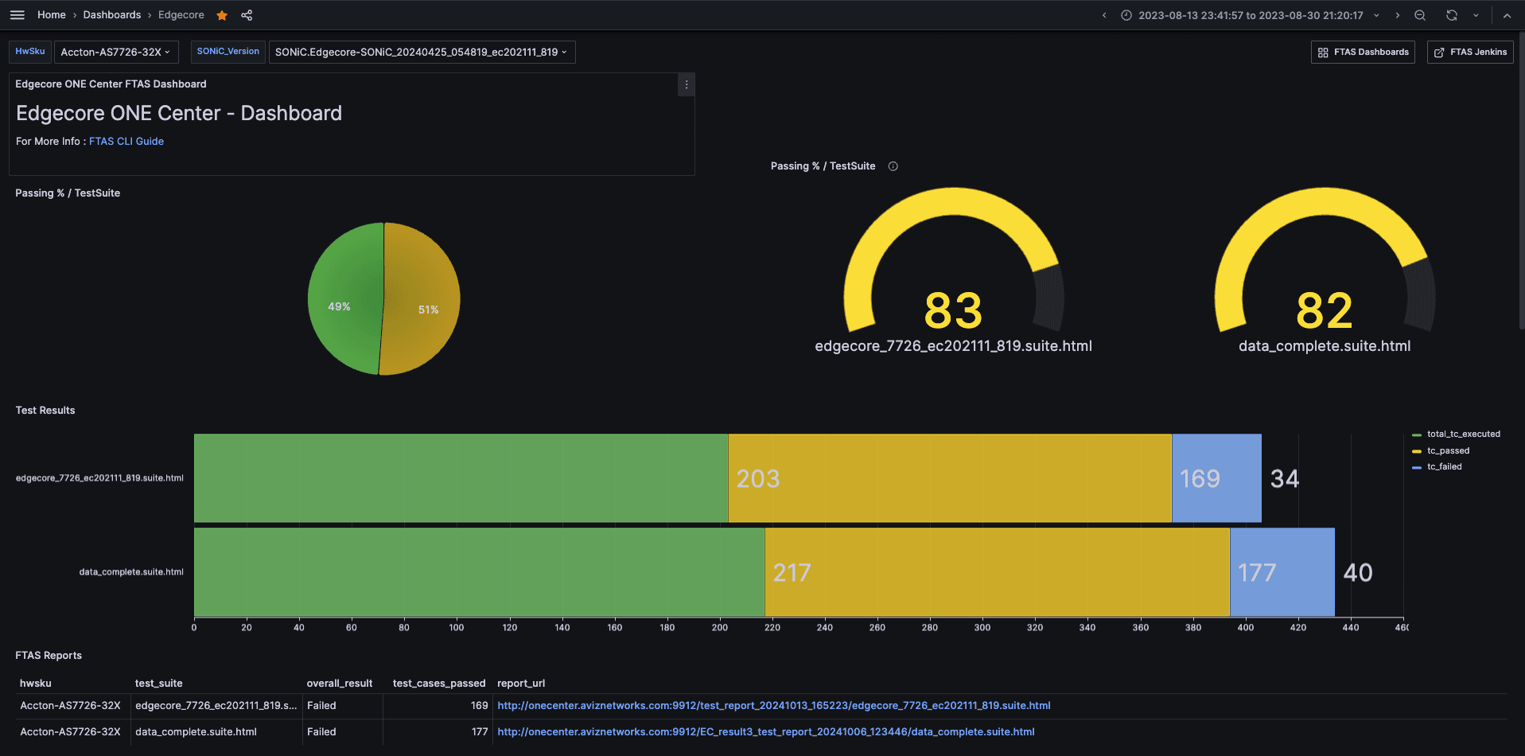Open the time range picker
The height and width of the screenshot is (756, 1525).
(x=1250, y=15)
